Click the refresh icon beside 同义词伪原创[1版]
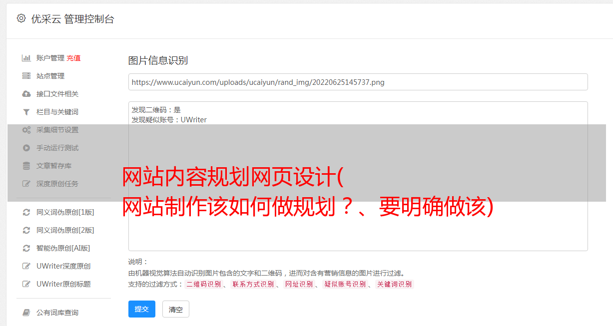613x326 pixels. (x=26, y=212)
